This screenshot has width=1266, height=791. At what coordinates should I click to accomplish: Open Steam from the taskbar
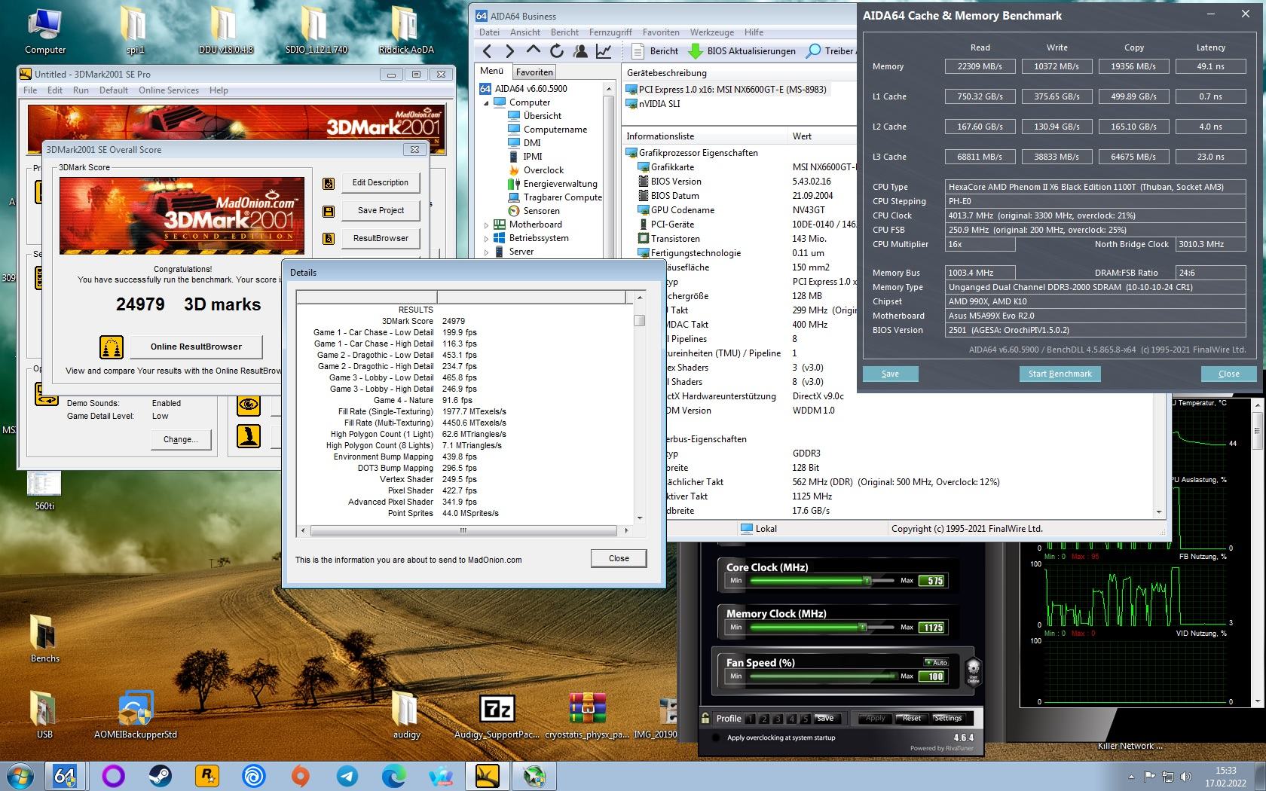tap(160, 775)
